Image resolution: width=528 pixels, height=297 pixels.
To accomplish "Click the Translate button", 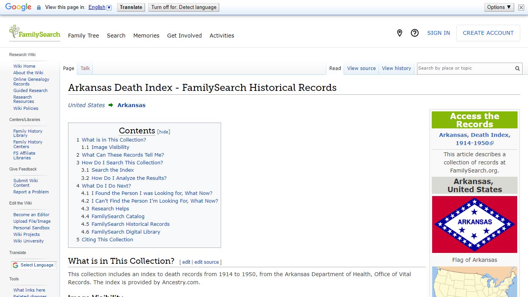I will (x=131, y=7).
